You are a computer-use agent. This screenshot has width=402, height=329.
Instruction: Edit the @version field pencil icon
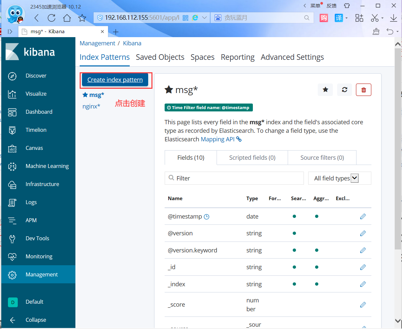[x=363, y=233]
